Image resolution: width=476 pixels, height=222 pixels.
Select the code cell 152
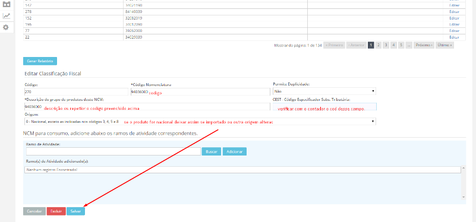point(74,18)
